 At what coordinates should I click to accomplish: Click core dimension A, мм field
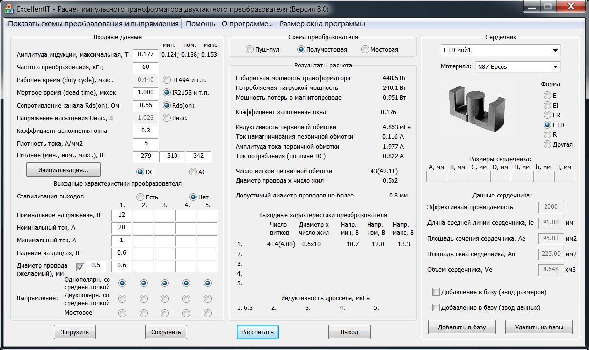pos(436,176)
